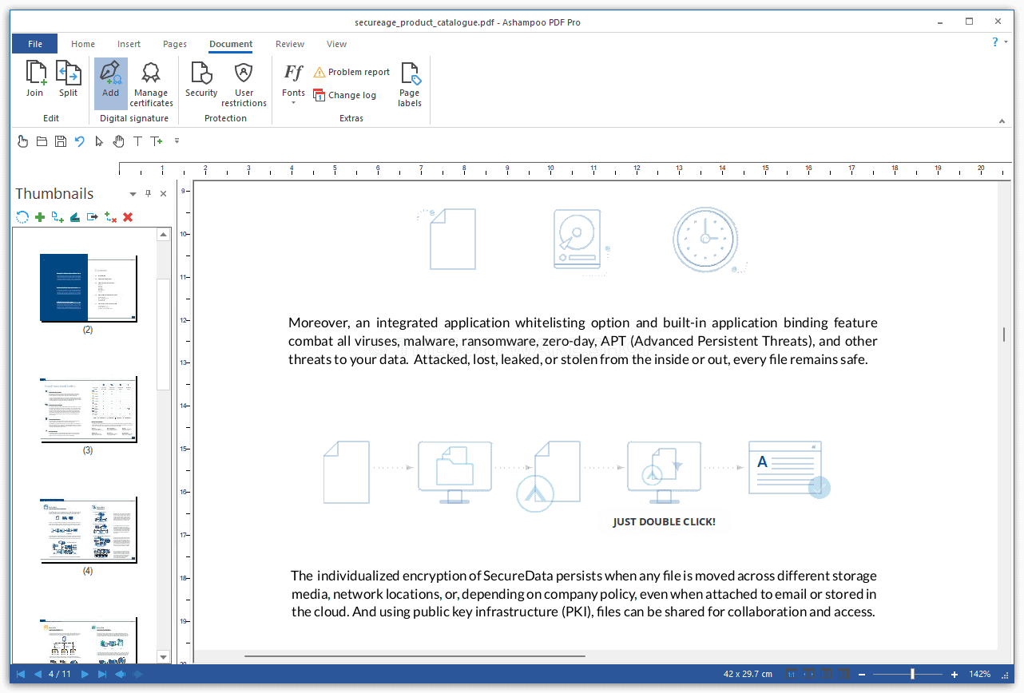Viewport: 1024px width, 693px height.
Task: Set zoom to actual size 1:1
Action: [792, 675]
